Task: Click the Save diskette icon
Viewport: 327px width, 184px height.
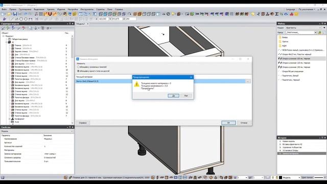Action: tap(15, 14)
